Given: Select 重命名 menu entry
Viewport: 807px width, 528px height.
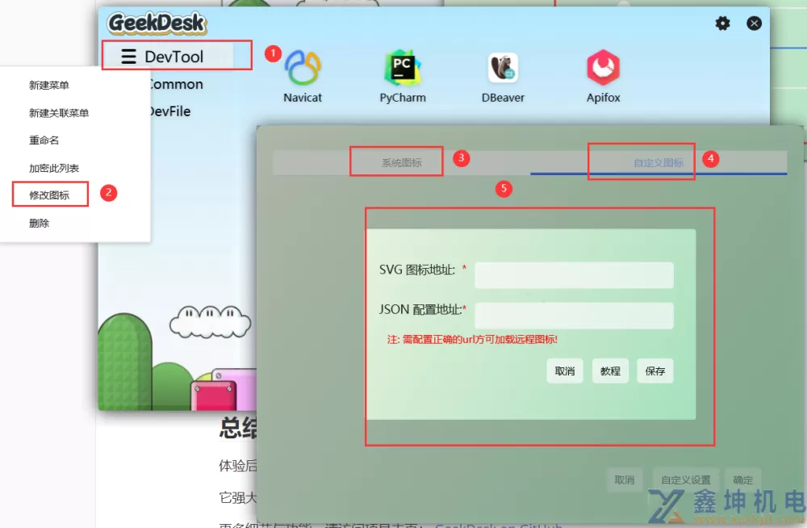Looking at the screenshot, I should pyautogui.click(x=44, y=140).
